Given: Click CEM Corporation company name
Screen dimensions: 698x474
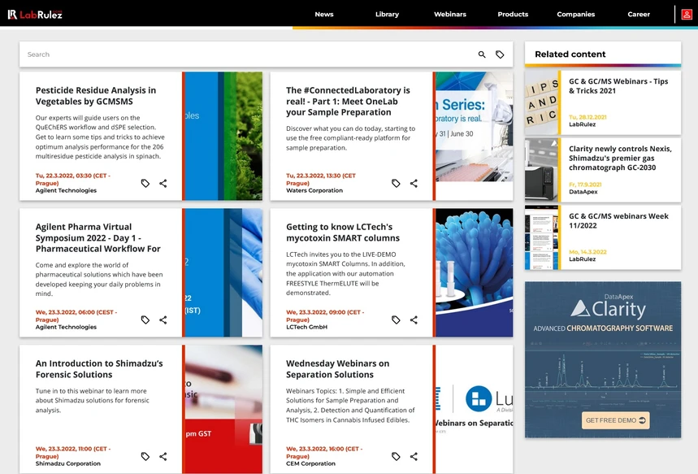Looking at the screenshot, I should tap(310, 463).
